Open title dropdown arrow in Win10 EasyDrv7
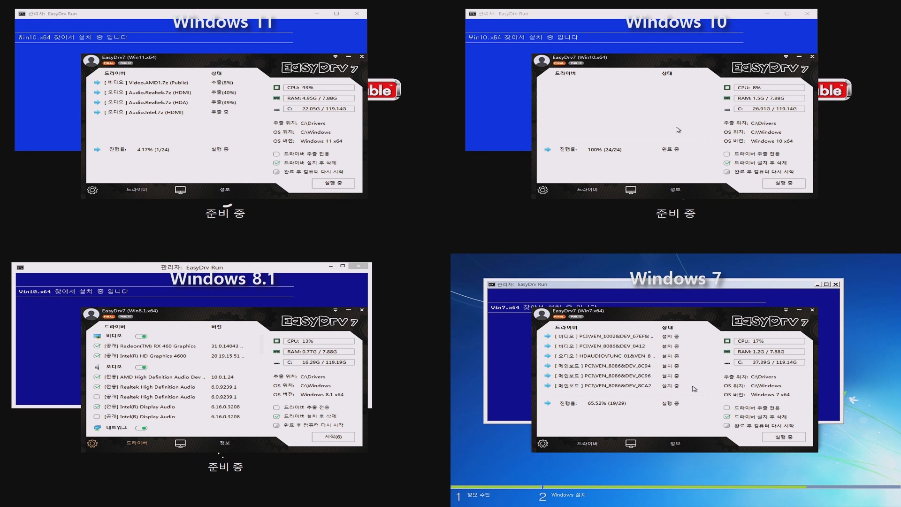 [x=786, y=56]
